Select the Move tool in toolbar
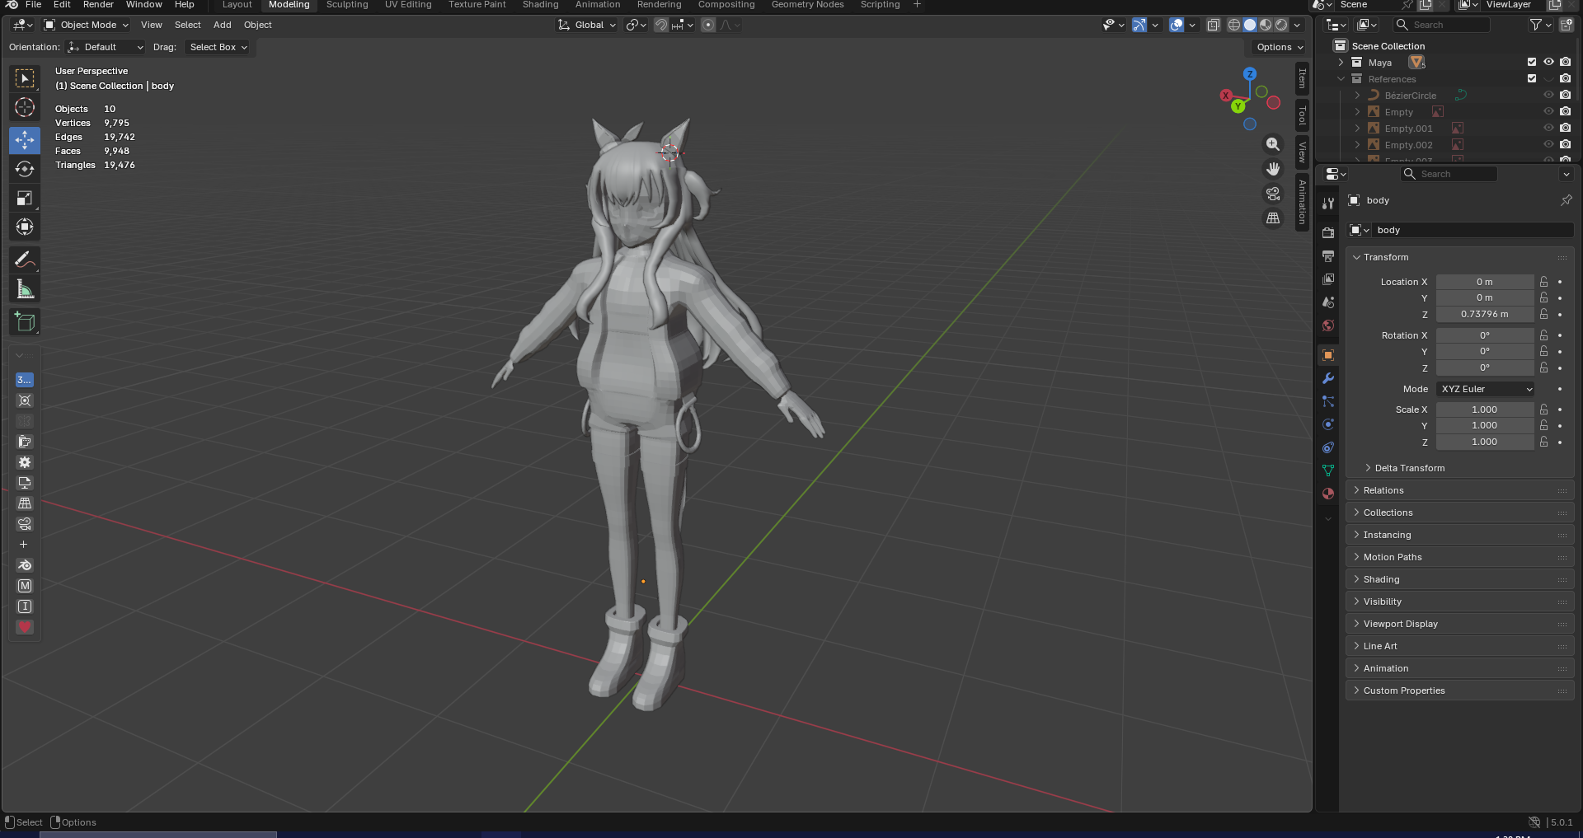The width and height of the screenshot is (1583, 838). click(25, 140)
